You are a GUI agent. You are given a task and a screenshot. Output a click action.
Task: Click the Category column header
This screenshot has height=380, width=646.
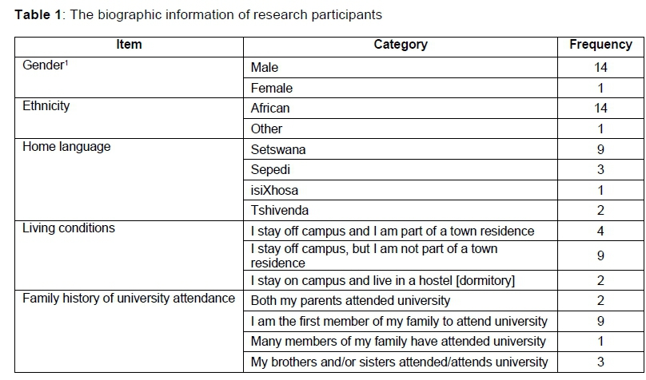click(x=401, y=45)
